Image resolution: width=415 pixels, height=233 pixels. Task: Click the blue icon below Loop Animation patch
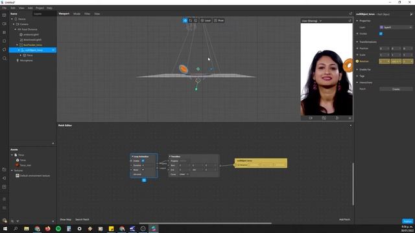click(144, 180)
